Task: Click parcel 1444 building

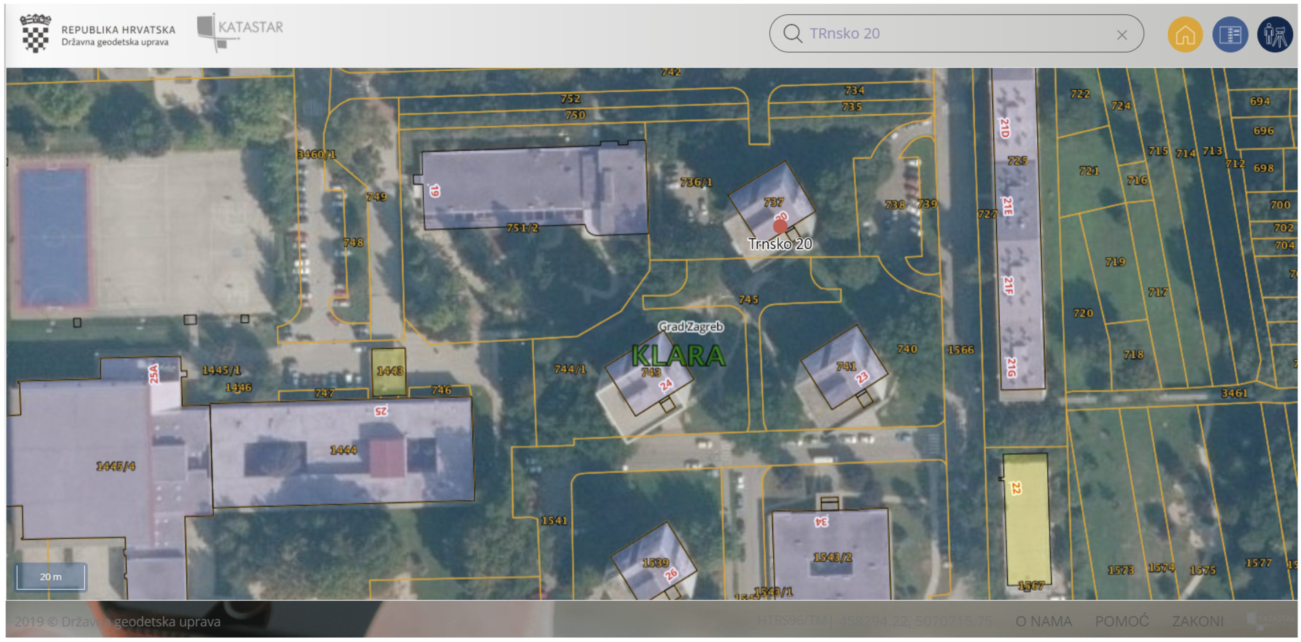Action: 343,451
